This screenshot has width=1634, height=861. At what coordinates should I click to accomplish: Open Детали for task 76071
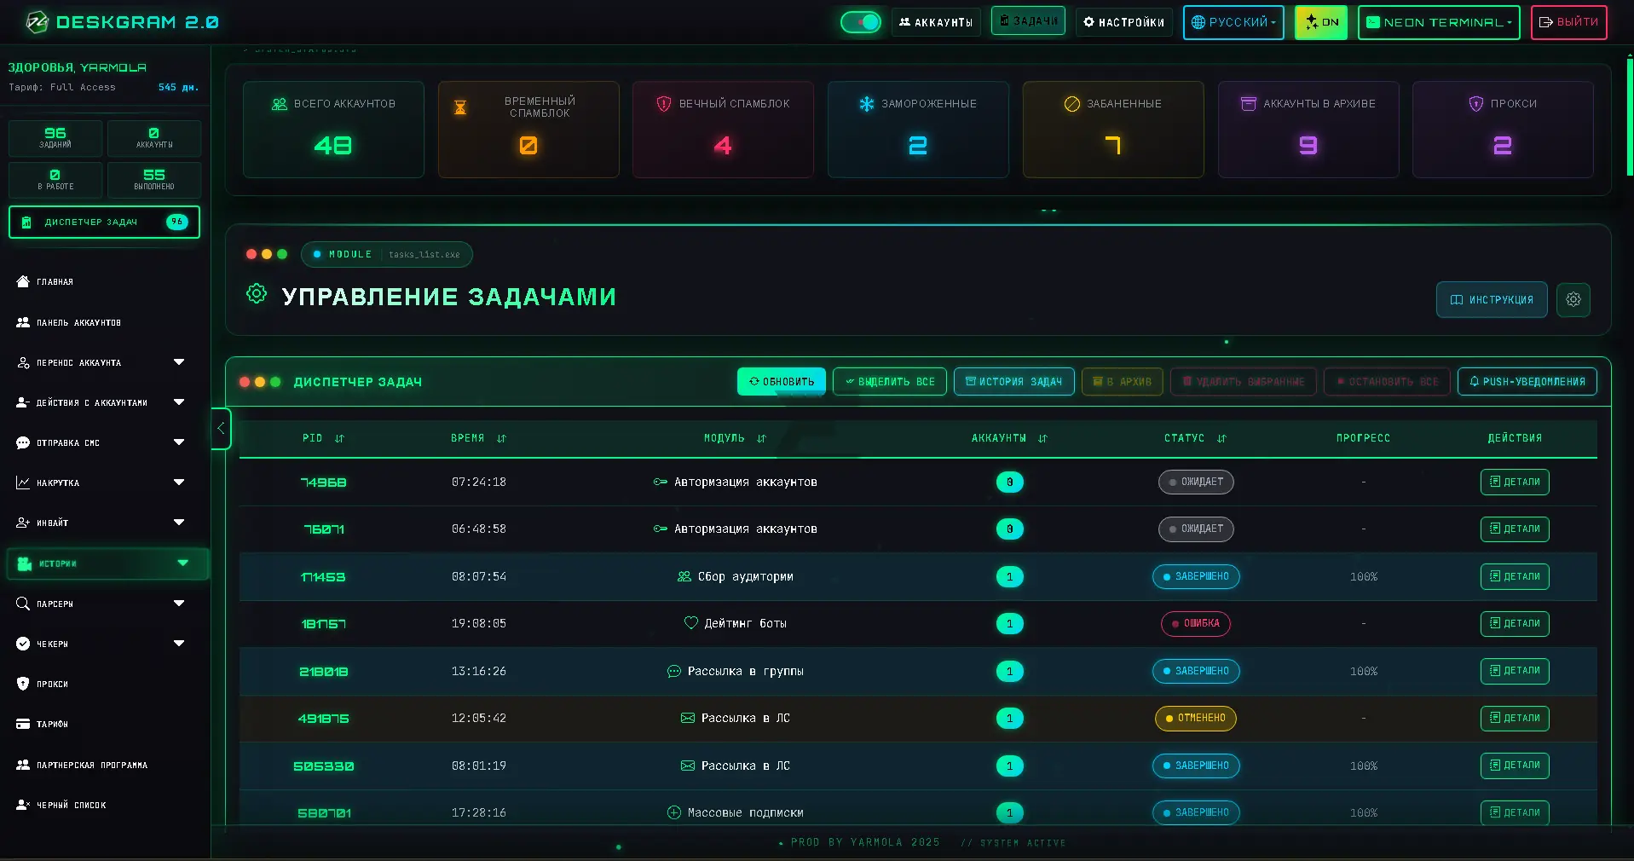(x=1515, y=529)
